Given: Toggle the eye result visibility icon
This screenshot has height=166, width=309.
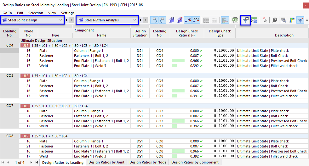Looking at the screenshot, I should click(188, 20).
